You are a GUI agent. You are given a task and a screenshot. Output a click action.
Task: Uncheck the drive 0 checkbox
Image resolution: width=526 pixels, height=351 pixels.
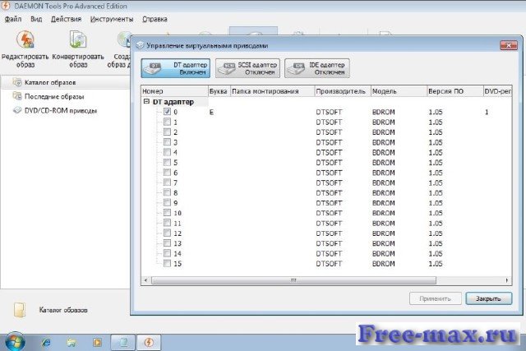point(167,112)
